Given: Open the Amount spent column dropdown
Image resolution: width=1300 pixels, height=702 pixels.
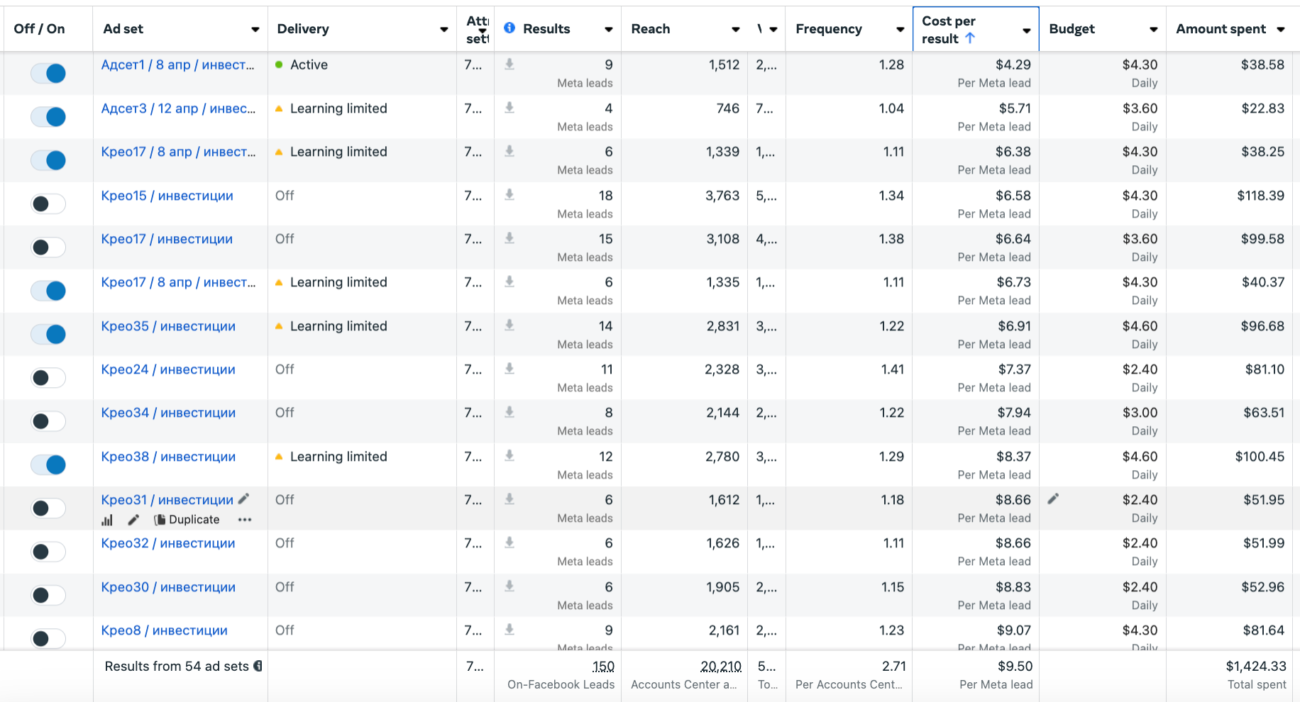Looking at the screenshot, I should (x=1281, y=29).
